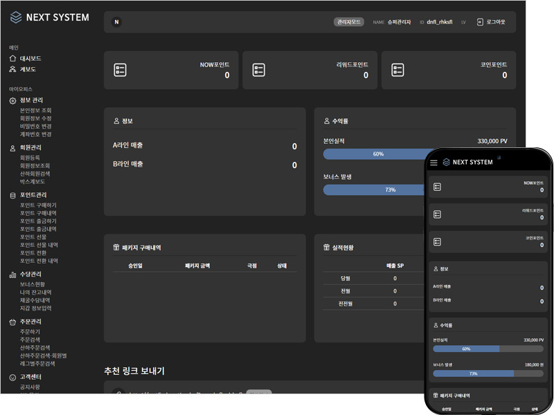
Task: Click the 승인일 column header
Action: (135, 266)
